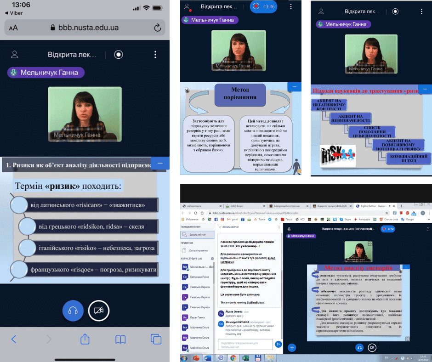The image size is (432, 362).
Task: Open PowerPoint from Windows taskbar
Action: (x=196, y=358)
